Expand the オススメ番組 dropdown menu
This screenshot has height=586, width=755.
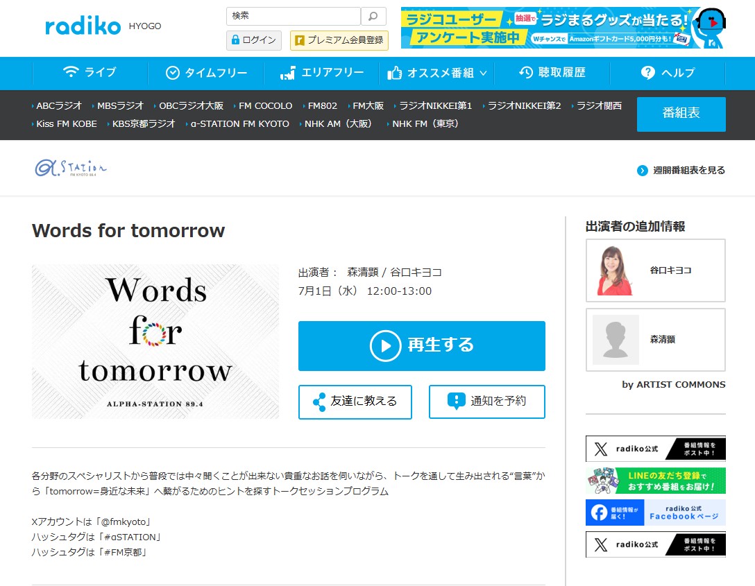pos(437,73)
